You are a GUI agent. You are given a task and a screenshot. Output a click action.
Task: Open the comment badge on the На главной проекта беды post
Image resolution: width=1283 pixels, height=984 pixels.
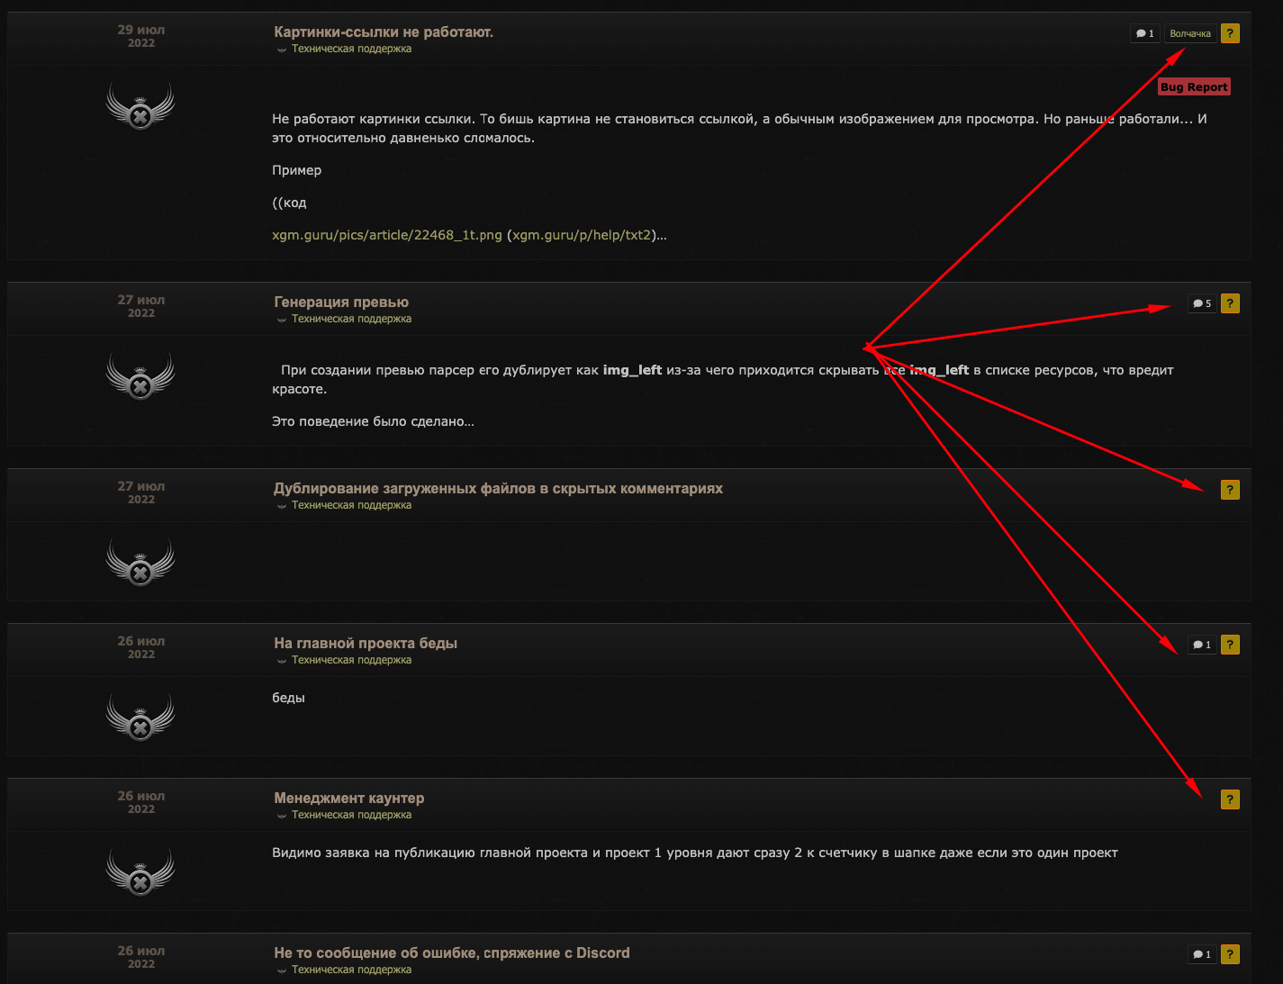[1202, 645]
